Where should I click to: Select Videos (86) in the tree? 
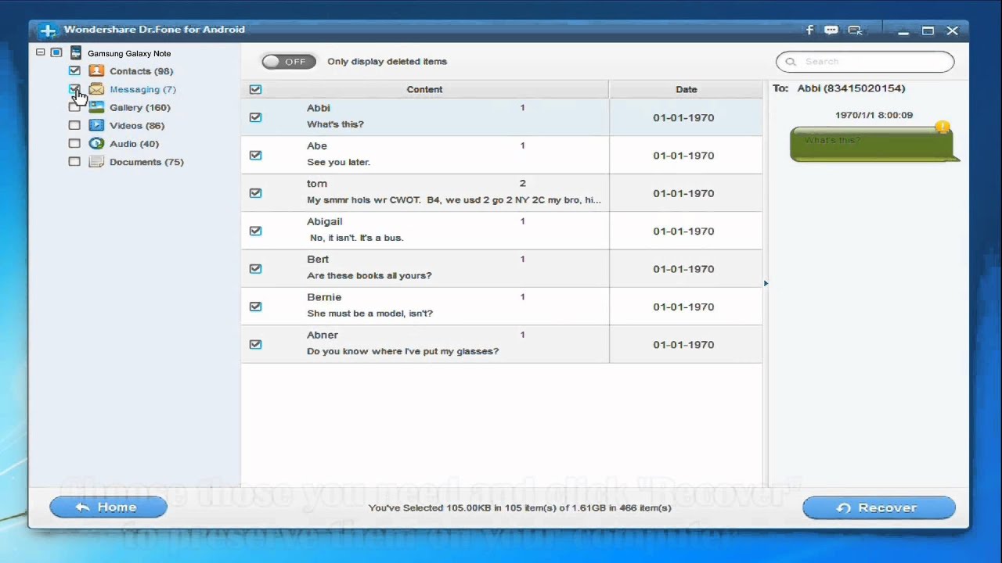click(137, 125)
